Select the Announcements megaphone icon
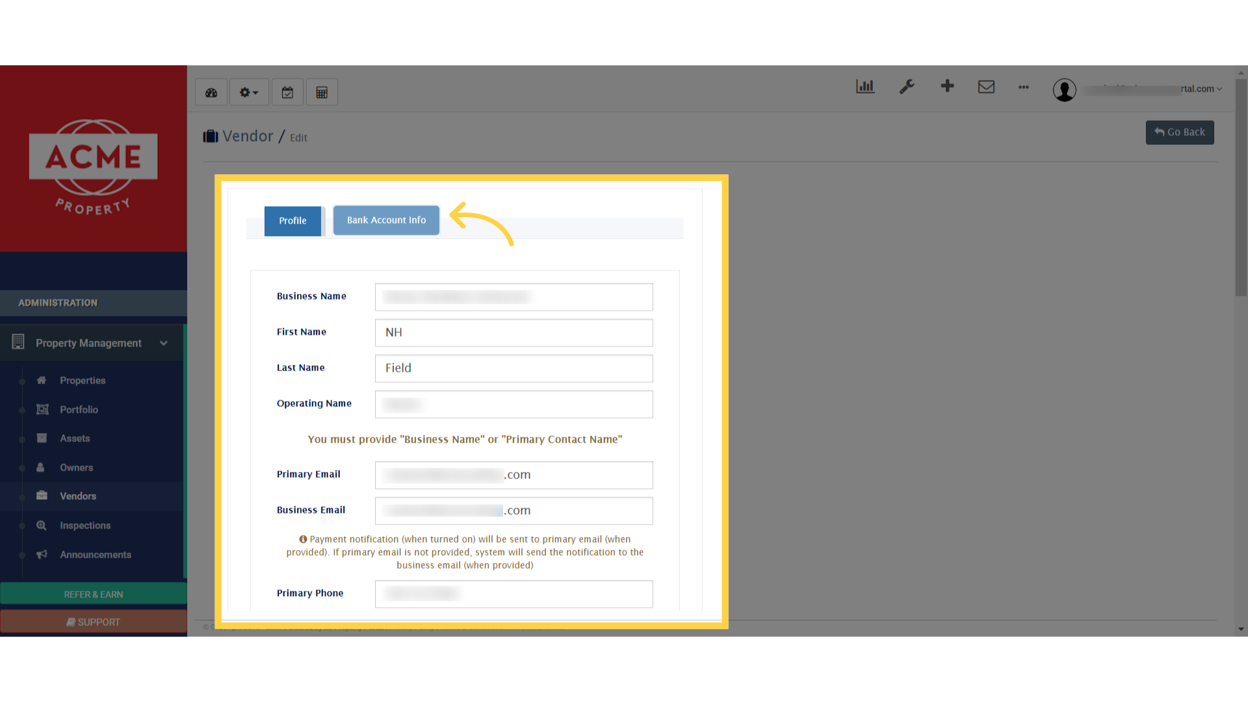 pos(42,554)
